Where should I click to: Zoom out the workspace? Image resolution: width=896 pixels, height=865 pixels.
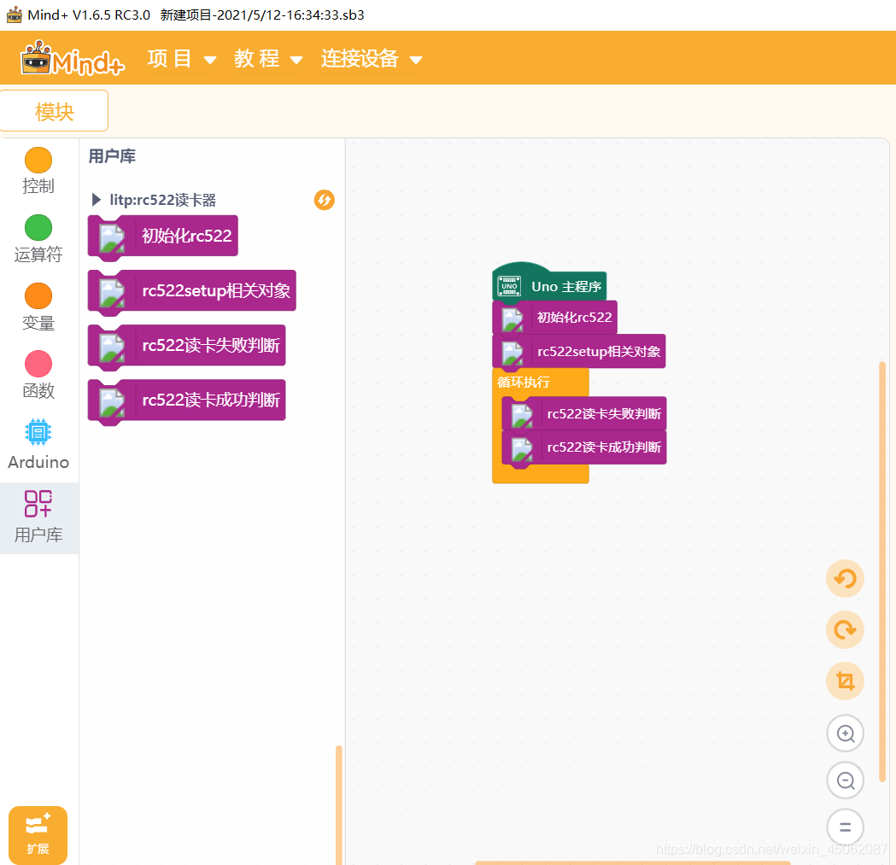pos(845,780)
